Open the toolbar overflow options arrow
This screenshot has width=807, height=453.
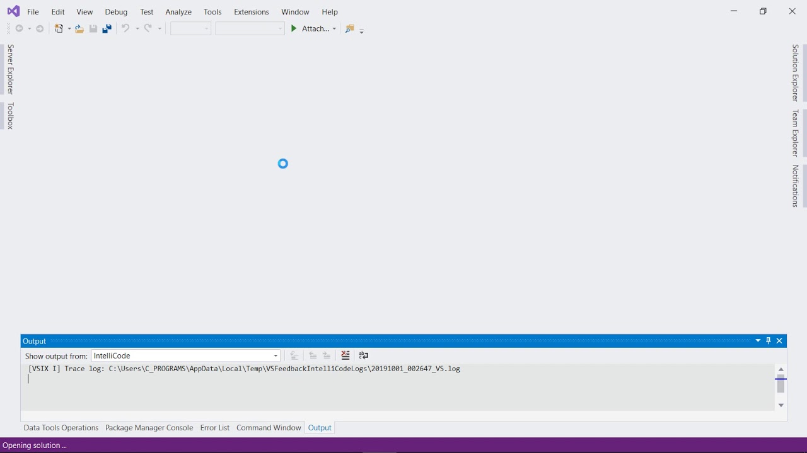(x=361, y=30)
